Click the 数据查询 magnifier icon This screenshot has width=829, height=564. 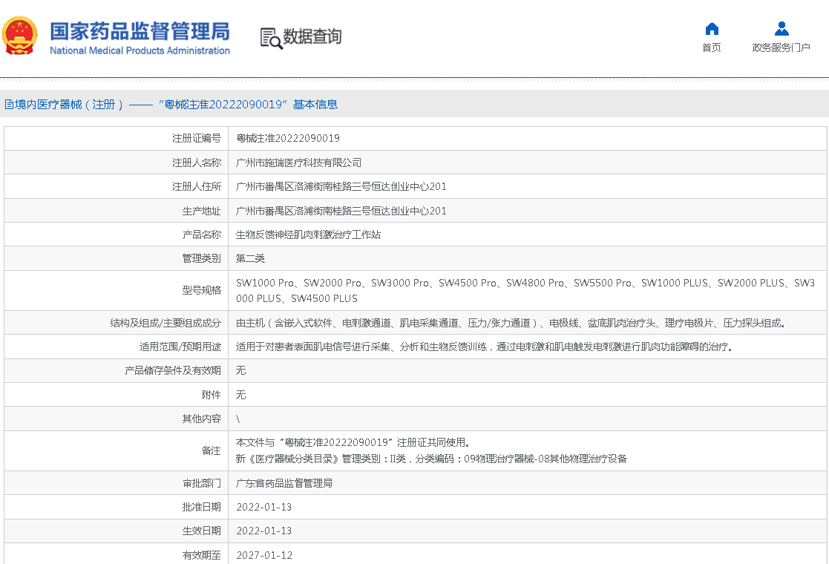[x=271, y=38]
